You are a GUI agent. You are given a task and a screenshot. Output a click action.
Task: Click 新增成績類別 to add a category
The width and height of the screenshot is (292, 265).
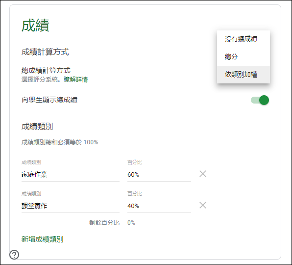[x=42, y=239]
